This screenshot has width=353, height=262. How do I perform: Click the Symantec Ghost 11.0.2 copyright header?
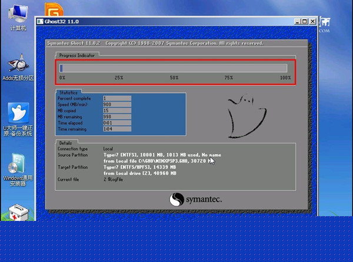pyautogui.click(x=155, y=43)
